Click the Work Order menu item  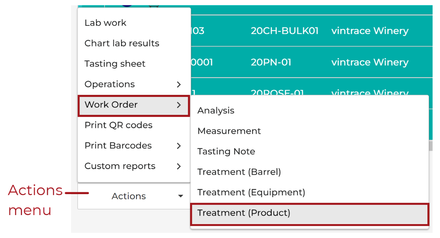pyautogui.click(x=134, y=105)
